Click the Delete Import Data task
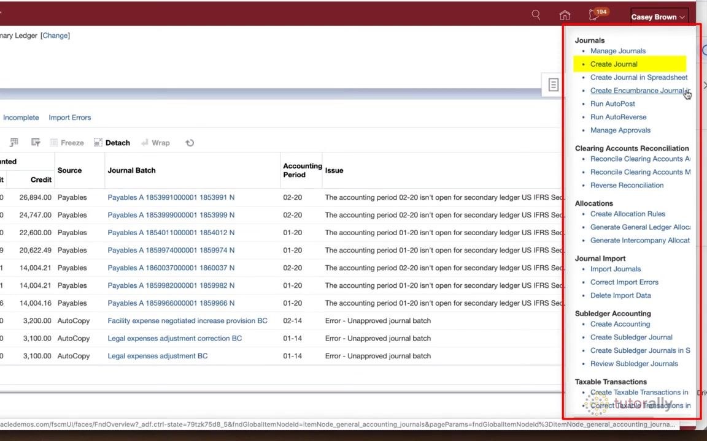Image resolution: width=707 pixels, height=441 pixels. coord(620,296)
